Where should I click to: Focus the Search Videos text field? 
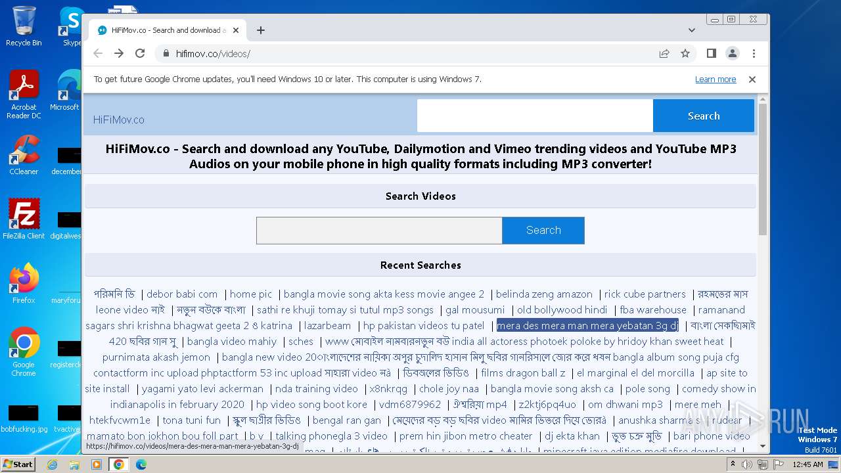tap(379, 231)
